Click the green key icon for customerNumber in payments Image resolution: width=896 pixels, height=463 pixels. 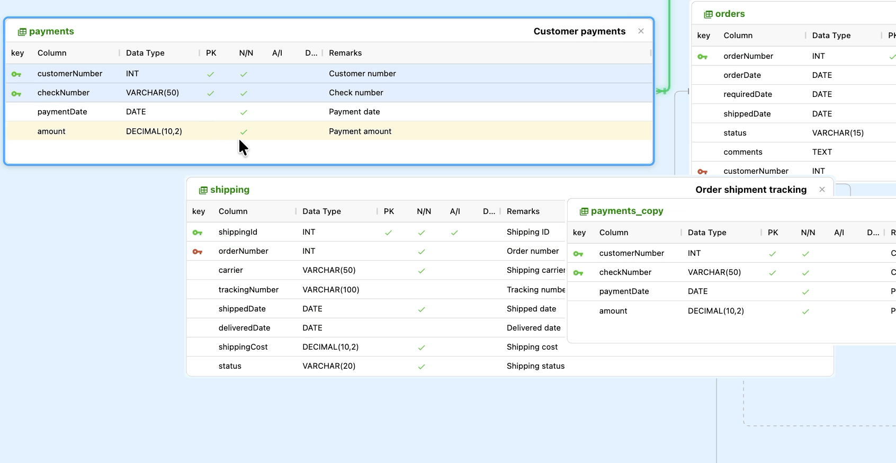point(16,74)
